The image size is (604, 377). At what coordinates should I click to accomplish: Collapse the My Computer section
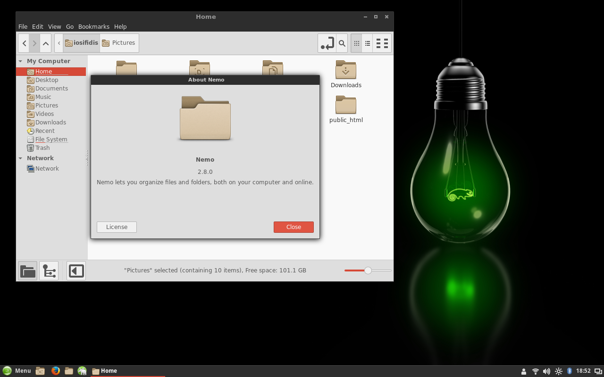(21, 61)
